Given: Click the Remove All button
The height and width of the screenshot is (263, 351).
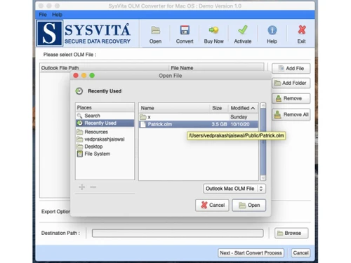Looking at the screenshot, I should (x=291, y=114).
